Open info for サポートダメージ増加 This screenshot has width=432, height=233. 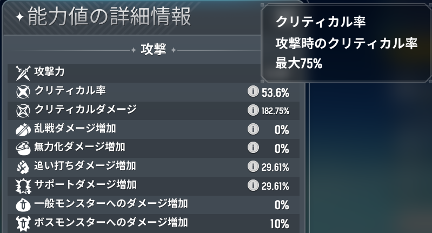(x=252, y=185)
